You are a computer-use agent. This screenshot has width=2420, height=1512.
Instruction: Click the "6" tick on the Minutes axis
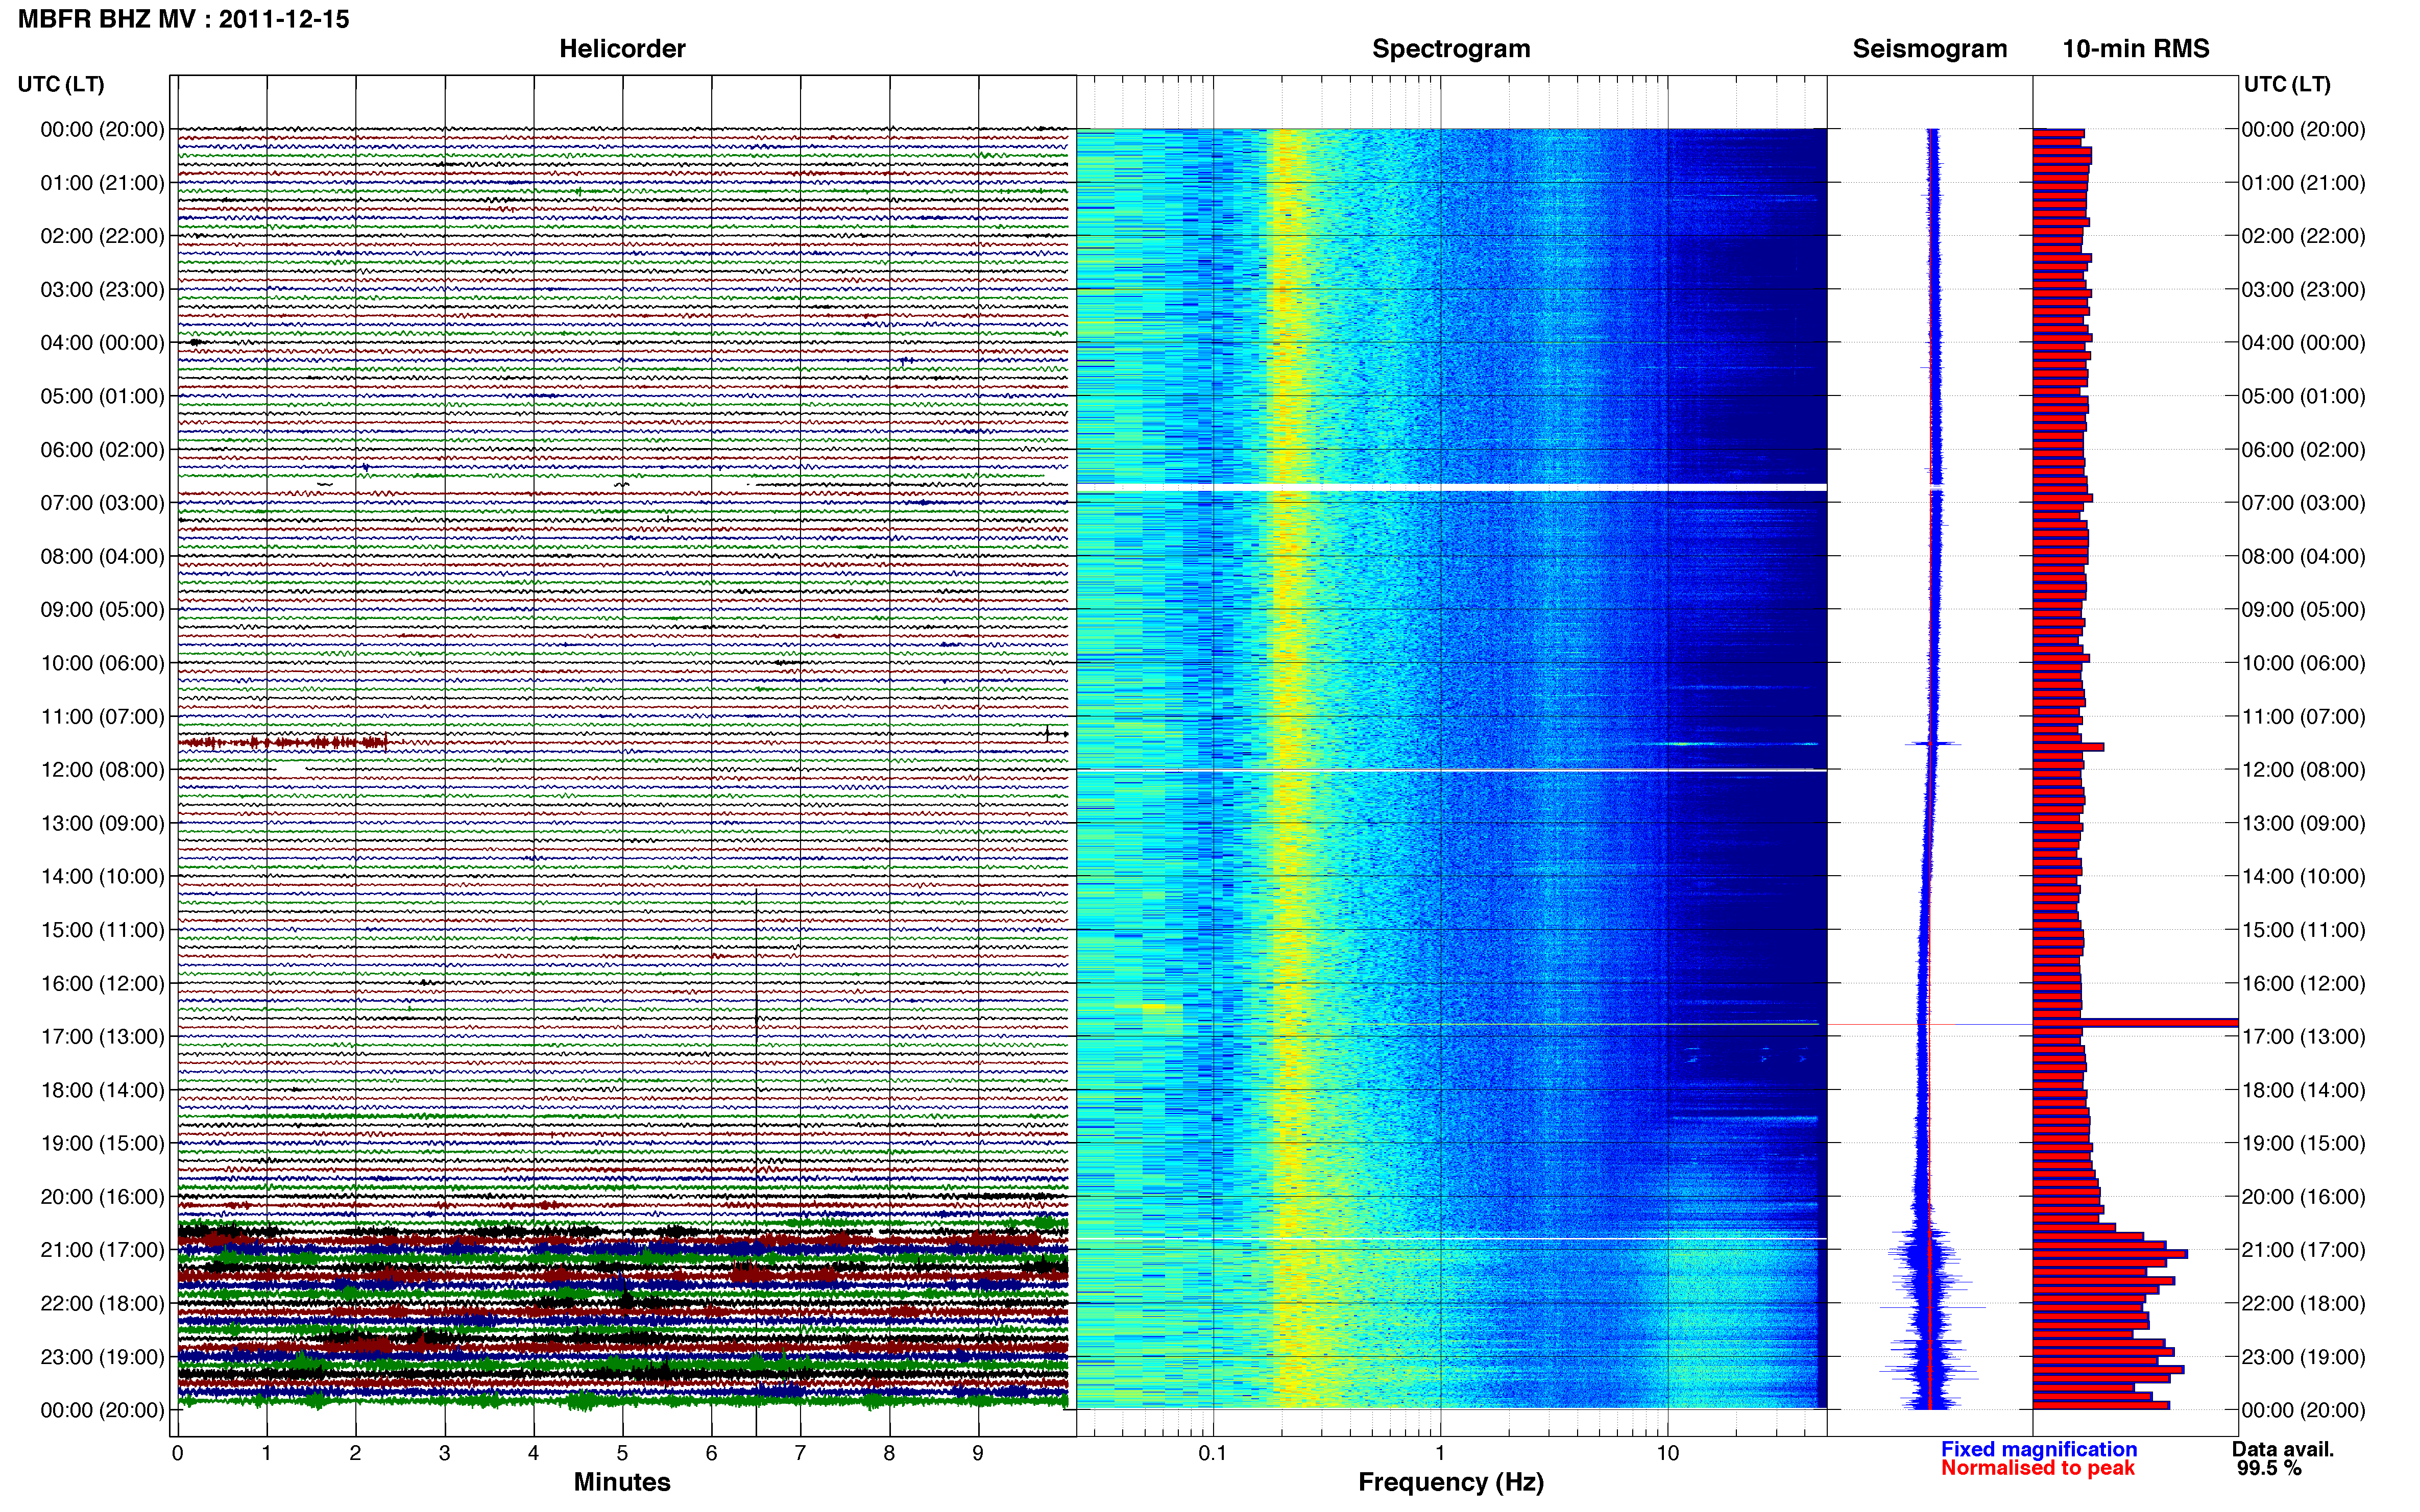tap(711, 1453)
